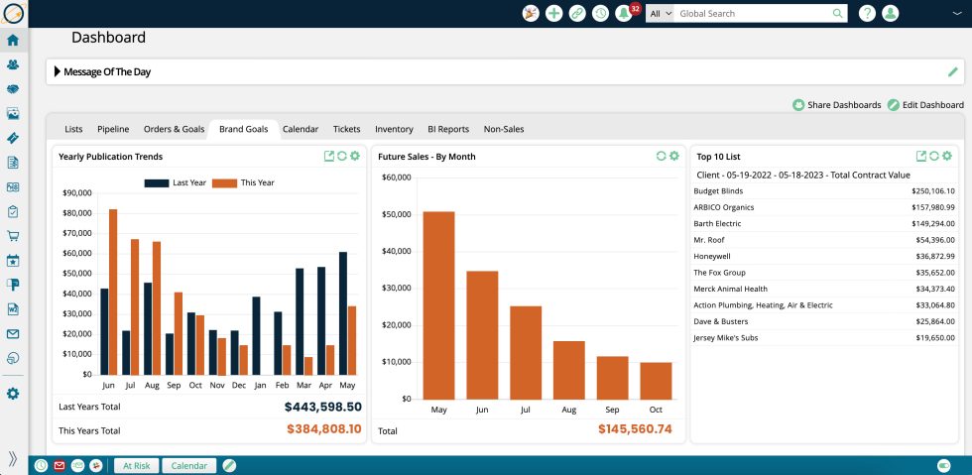Toggle the 'Last Year' legend series
Viewport: 972px width, 475px height.
(x=170, y=182)
